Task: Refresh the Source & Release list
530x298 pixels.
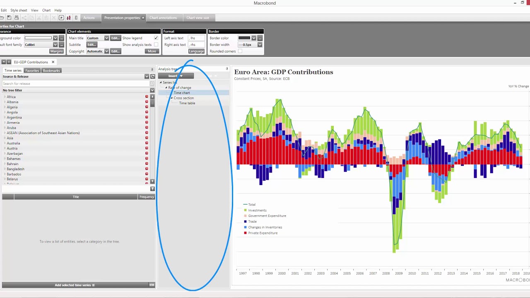Action: [152, 77]
